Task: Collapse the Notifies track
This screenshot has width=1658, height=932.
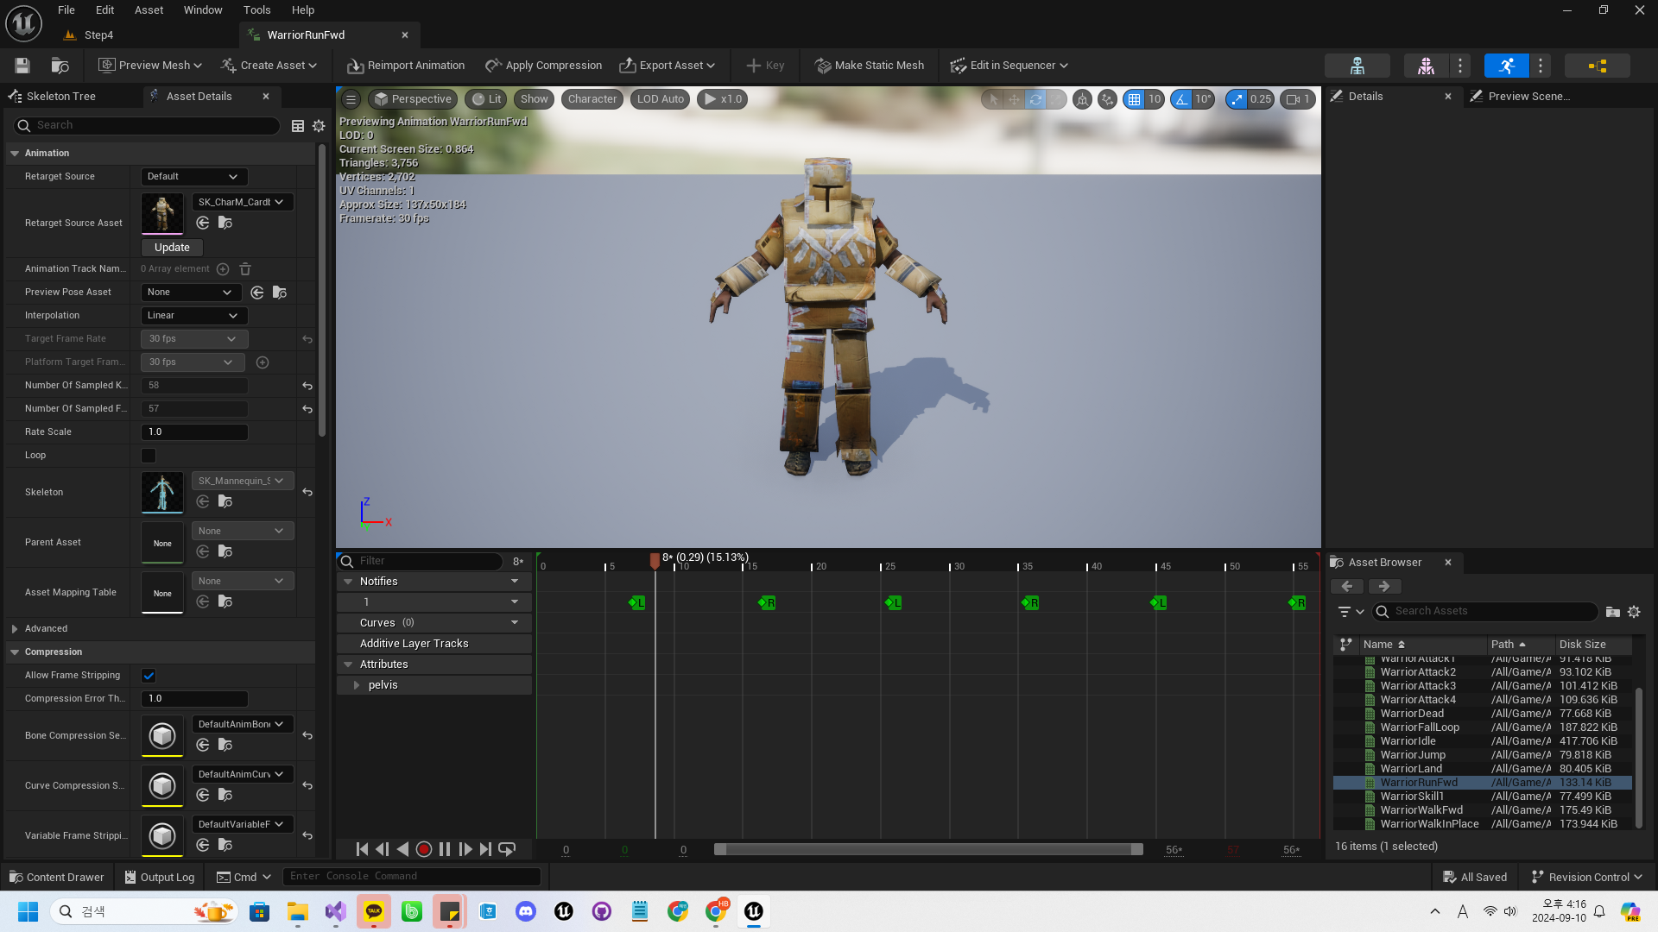Action: [x=349, y=582]
